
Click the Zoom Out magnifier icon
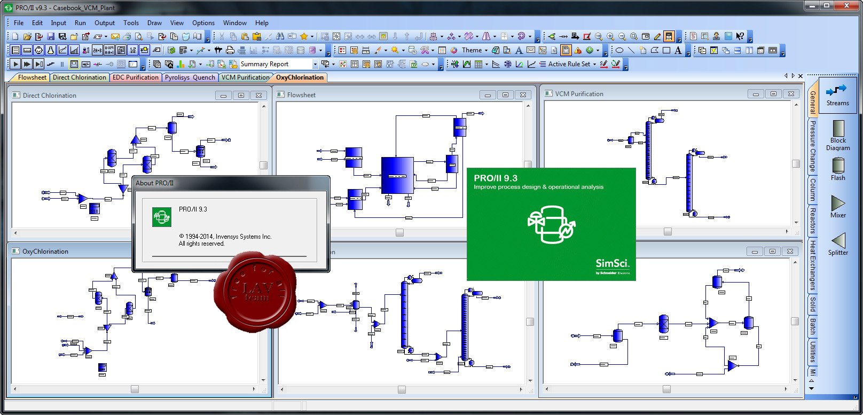coord(622,36)
